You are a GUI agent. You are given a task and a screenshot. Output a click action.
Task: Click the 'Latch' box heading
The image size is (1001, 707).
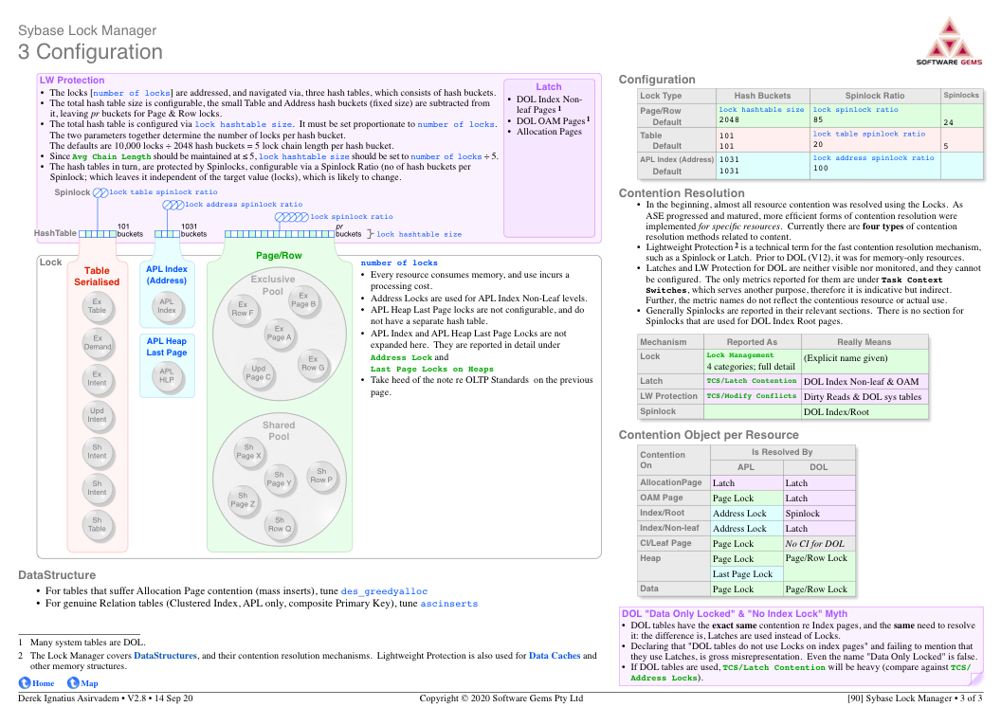click(549, 86)
